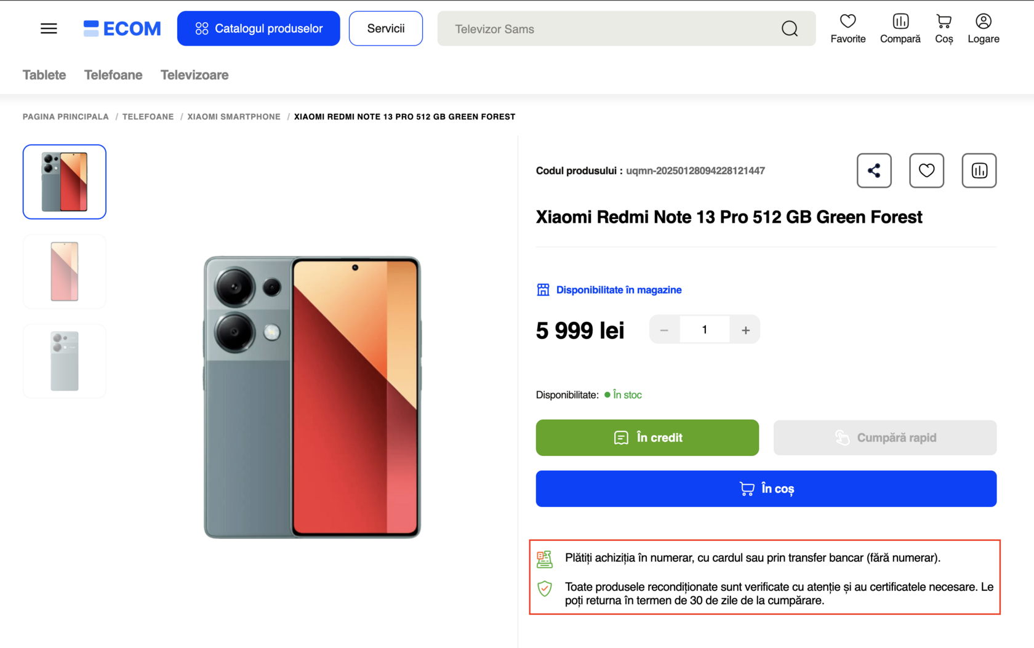Open the hamburger menu
Viewport: 1034px width, 648px height.
pyautogui.click(x=49, y=28)
